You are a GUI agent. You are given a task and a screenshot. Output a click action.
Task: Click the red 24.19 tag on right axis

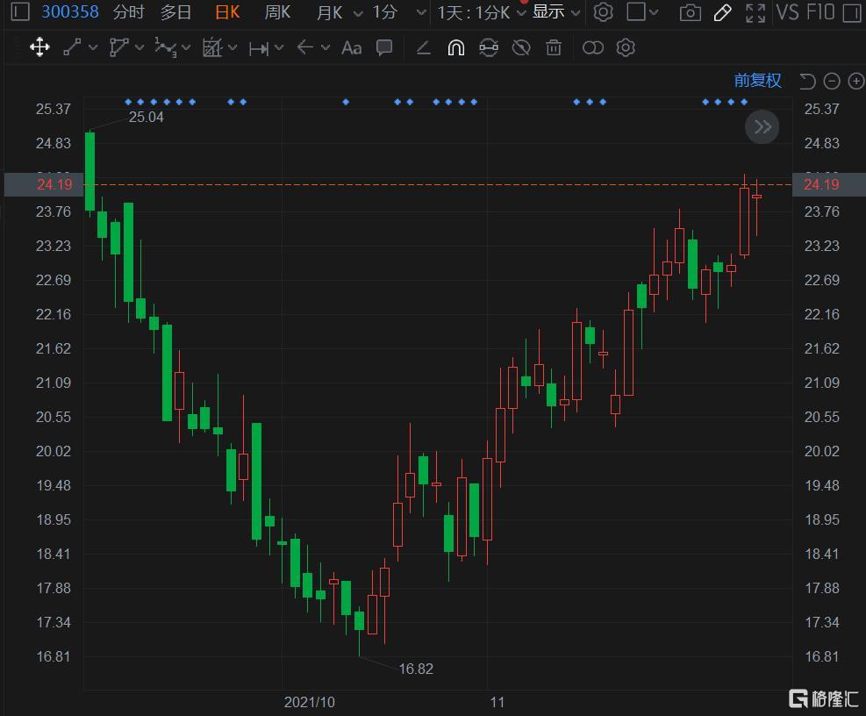click(829, 184)
